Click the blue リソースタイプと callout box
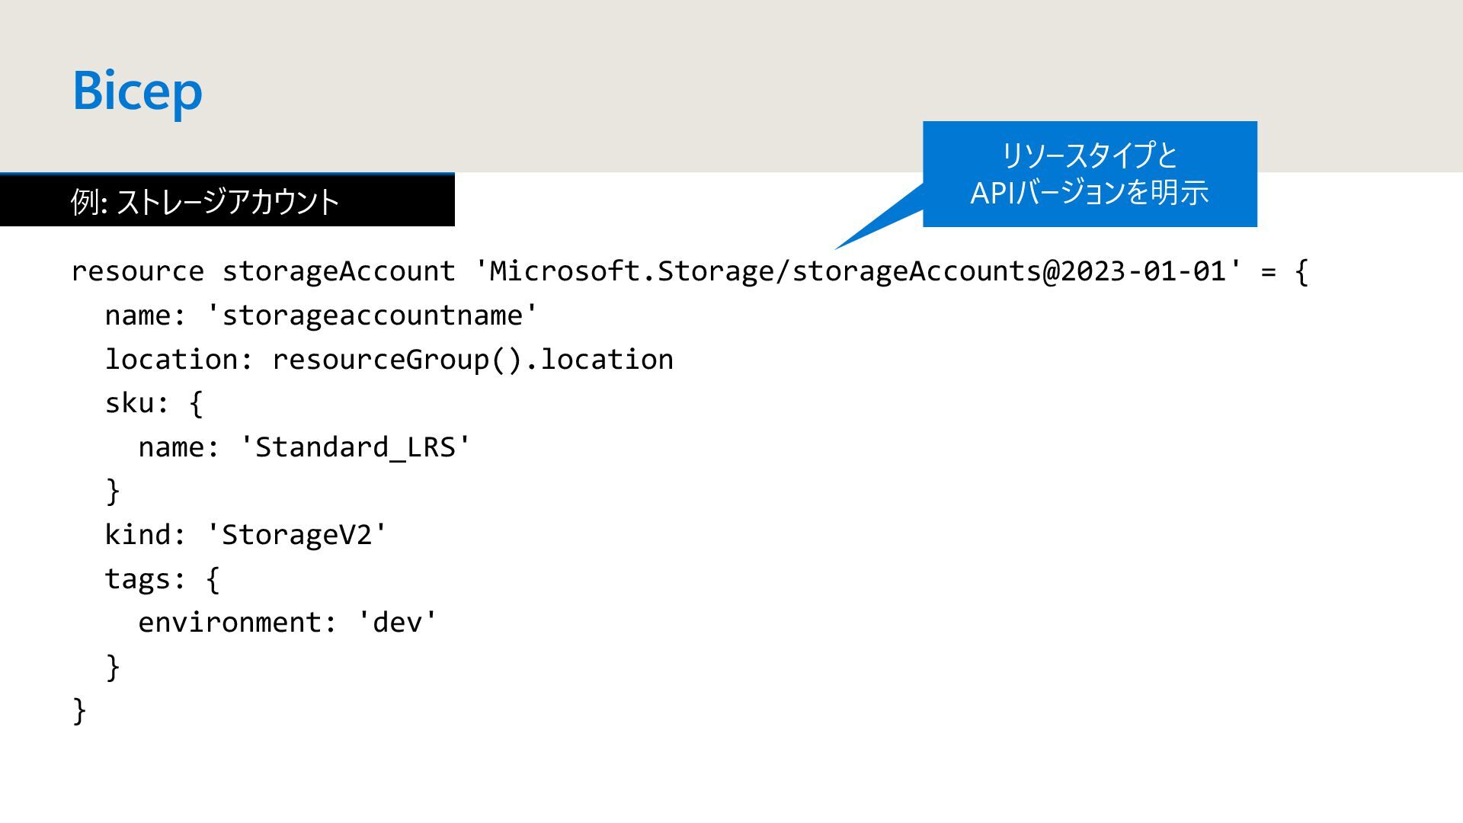 point(1089,156)
